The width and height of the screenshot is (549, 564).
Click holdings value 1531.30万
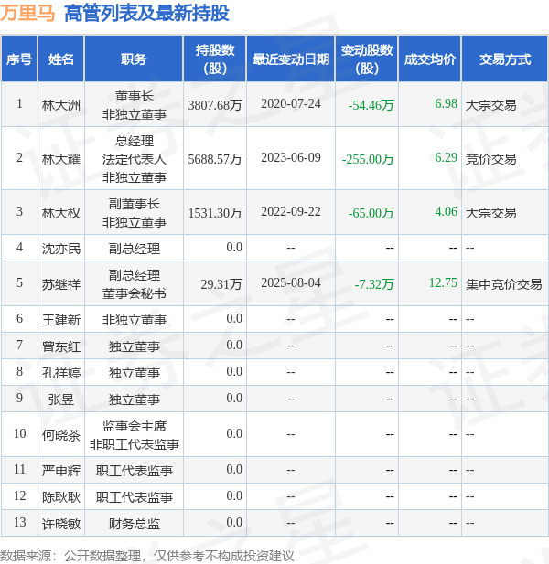tap(215, 213)
